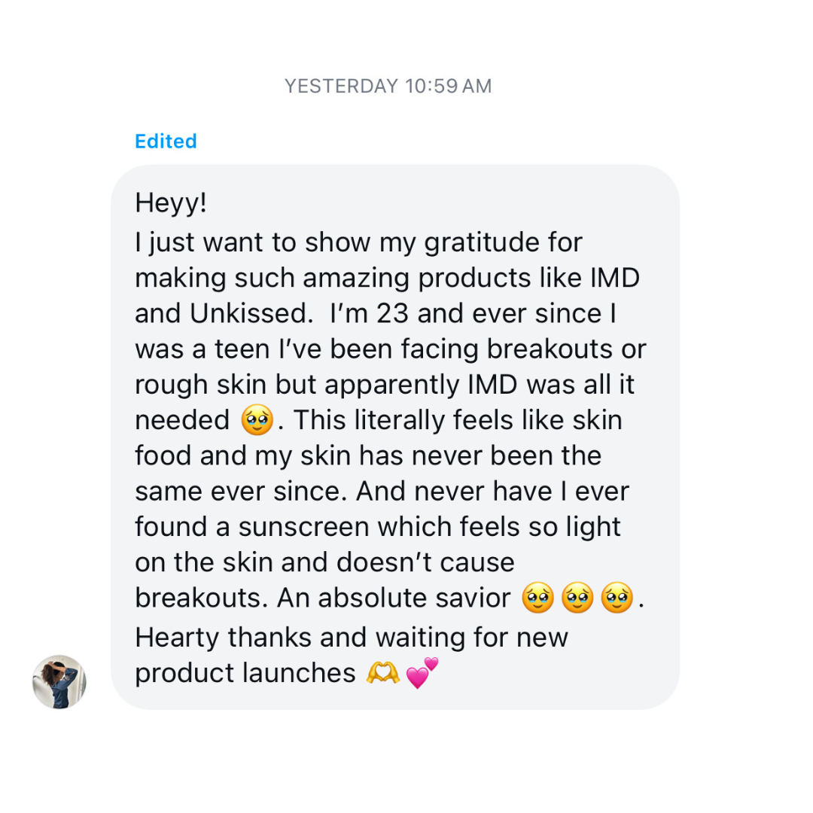Click the blue Edited label
The width and height of the screenshot is (813, 813).
point(166,142)
